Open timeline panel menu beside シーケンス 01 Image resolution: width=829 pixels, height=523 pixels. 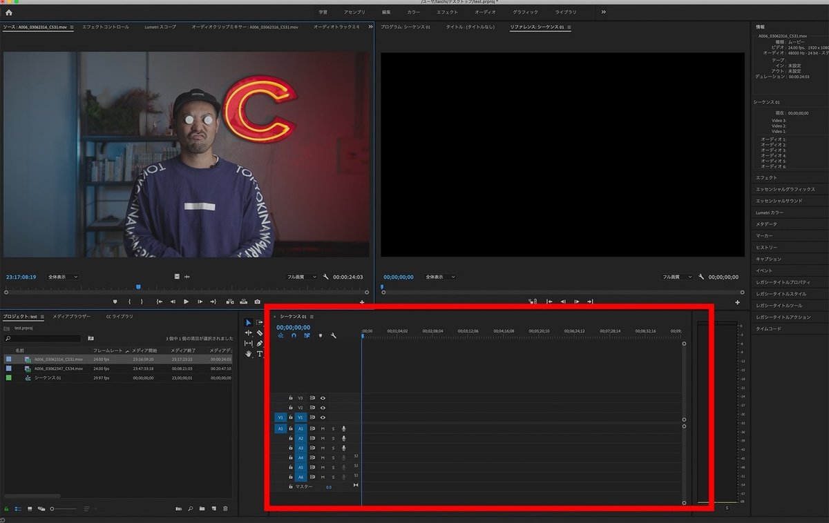click(312, 317)
